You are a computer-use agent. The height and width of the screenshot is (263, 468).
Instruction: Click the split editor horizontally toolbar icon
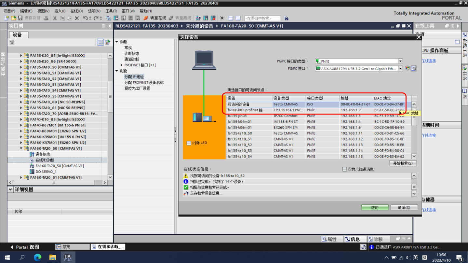tap(231, 18)
